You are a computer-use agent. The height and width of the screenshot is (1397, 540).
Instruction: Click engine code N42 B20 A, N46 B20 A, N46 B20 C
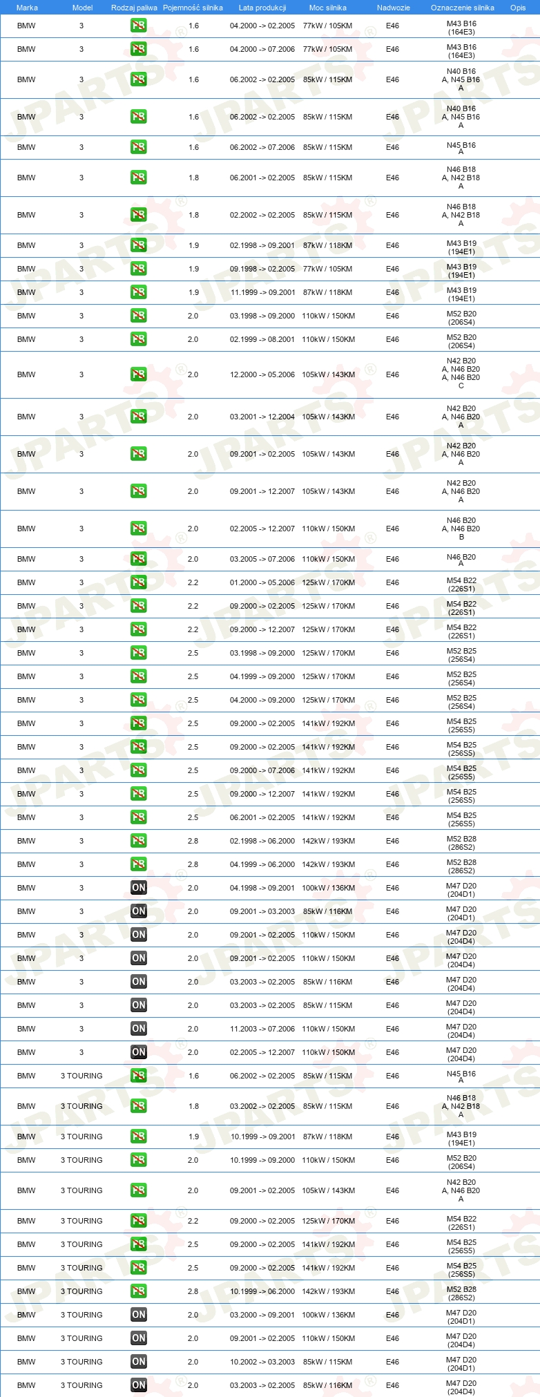(x=461, y=373)
